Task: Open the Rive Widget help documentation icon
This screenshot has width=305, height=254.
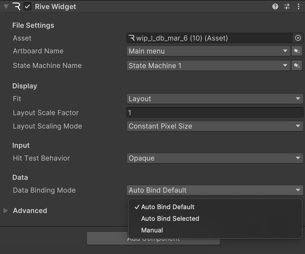Action: tap(275, 6)
